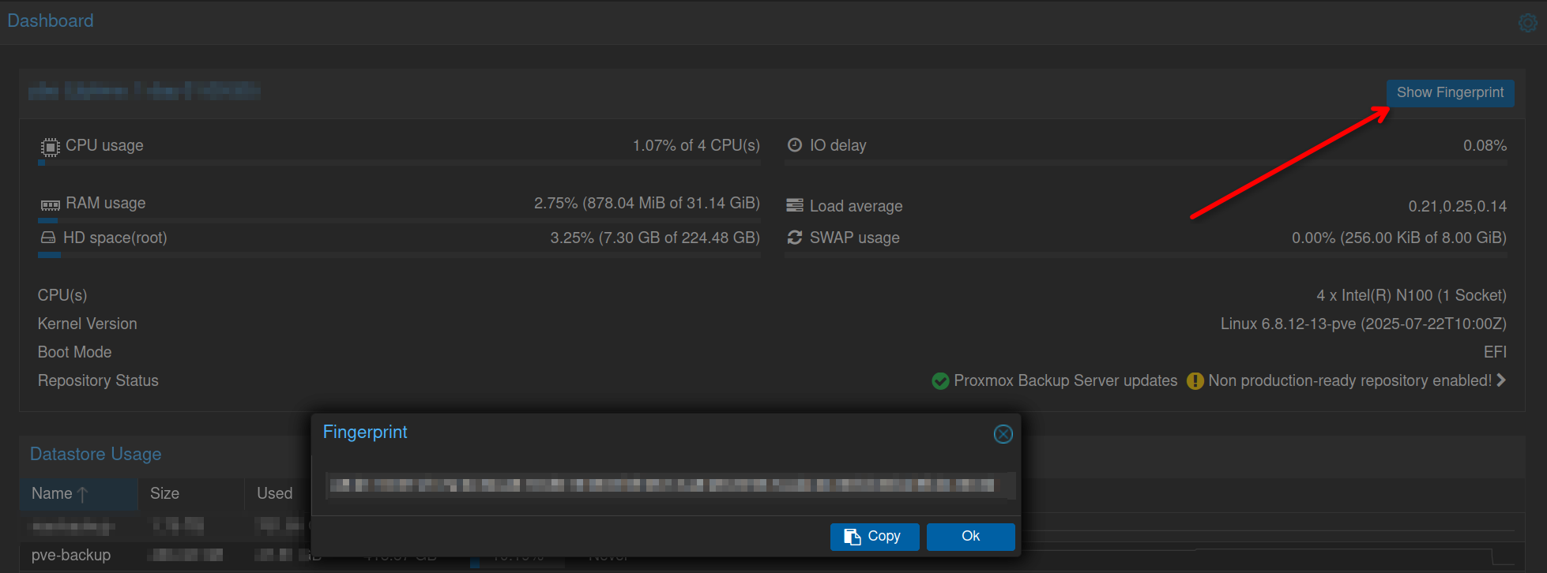Click the SWAP usage refresh icon
The image size is (1547, 573).
point(795,238)
